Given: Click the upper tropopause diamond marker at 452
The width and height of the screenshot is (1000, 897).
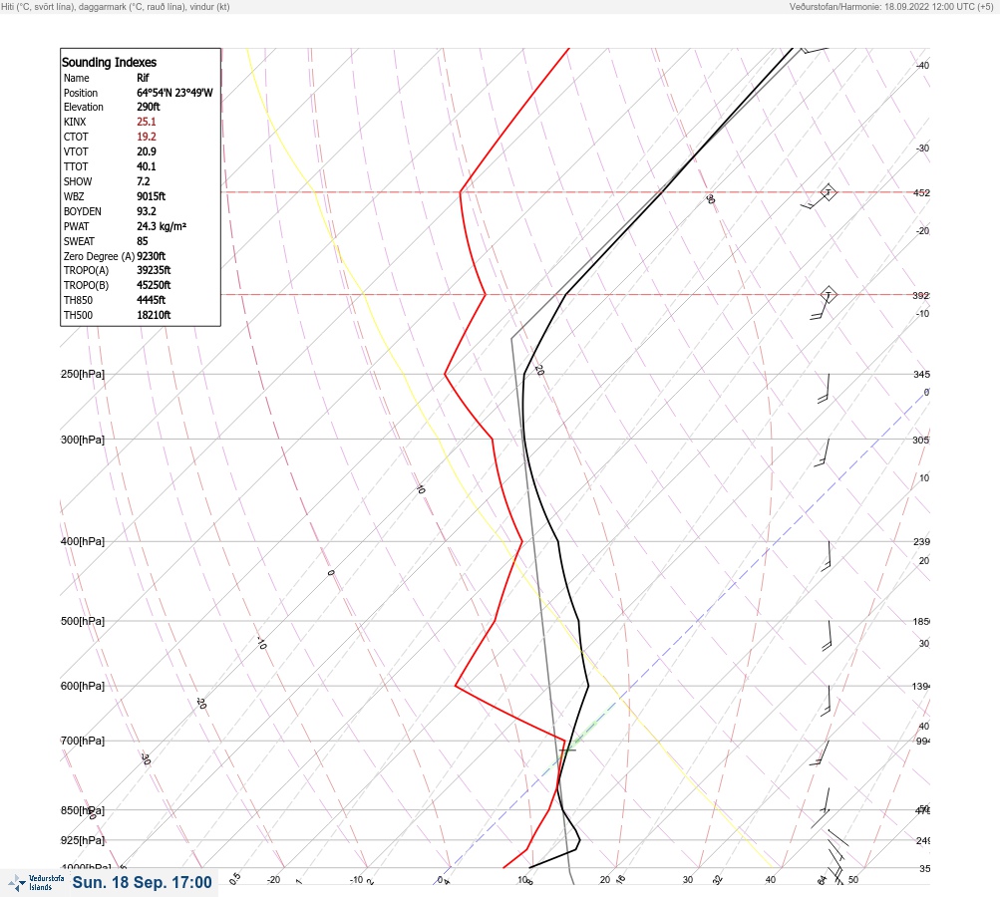Looking at the screenshot, I should [828, 192].
